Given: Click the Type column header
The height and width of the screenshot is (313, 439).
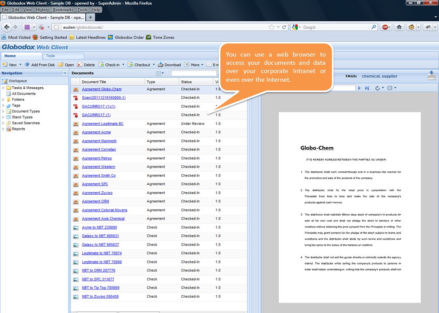Looking at the screenshot, I should coord(162,82).
